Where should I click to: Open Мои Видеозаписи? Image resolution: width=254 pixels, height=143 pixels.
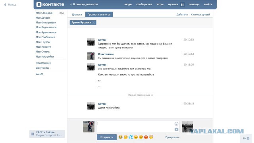click(x=46, y=27)
